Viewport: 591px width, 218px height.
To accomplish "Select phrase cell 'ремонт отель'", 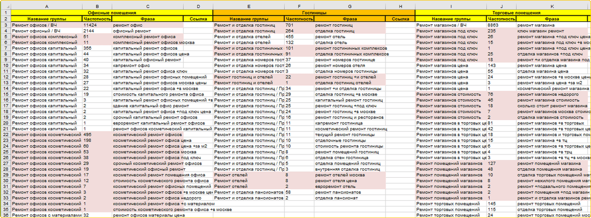I will [x=350, y=36].
